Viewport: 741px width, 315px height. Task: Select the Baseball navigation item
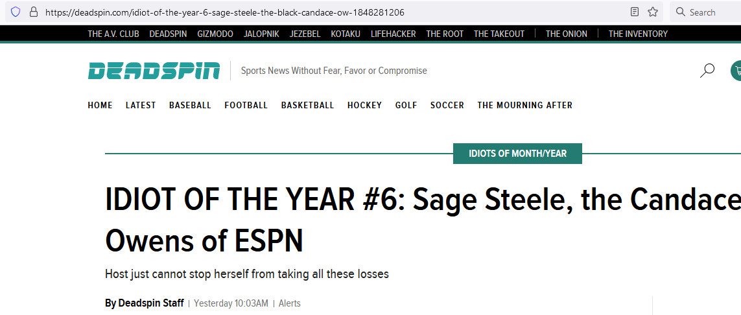[x=190, y=105]
